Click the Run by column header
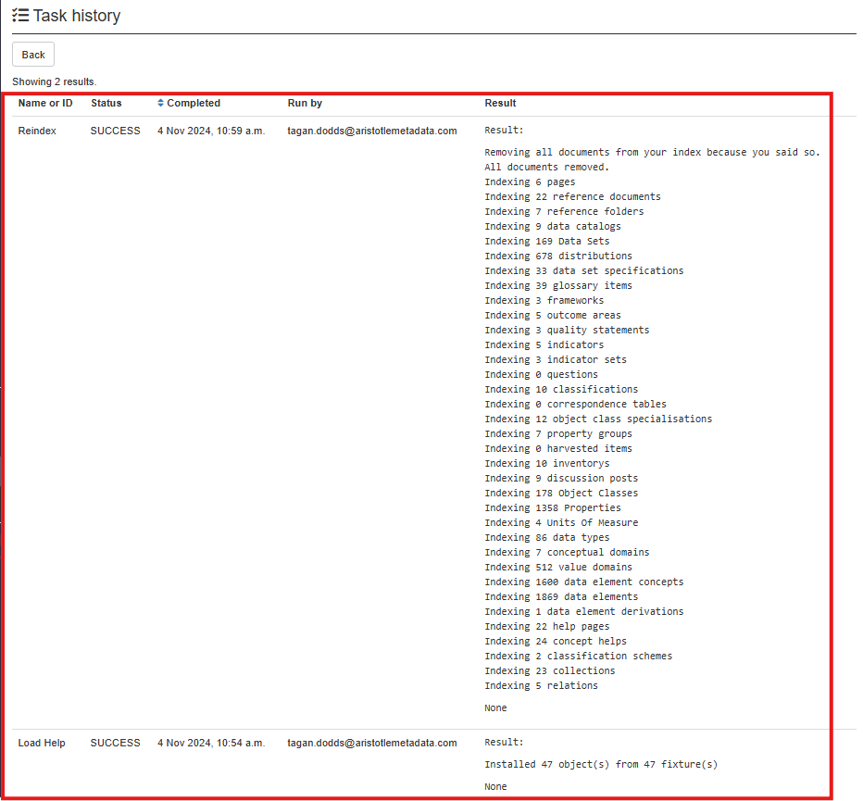The height and width of the screenshot is (801, 863). [x=305, y=103]
